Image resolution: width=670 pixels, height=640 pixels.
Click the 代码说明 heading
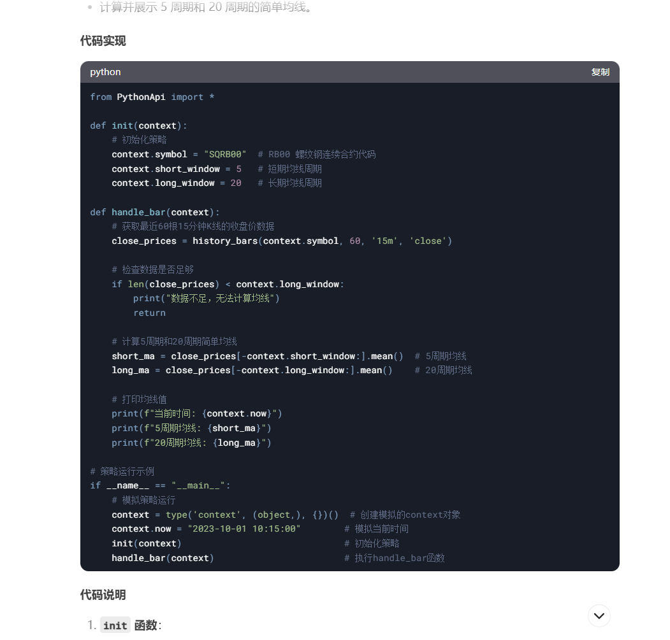coord(103,594)
